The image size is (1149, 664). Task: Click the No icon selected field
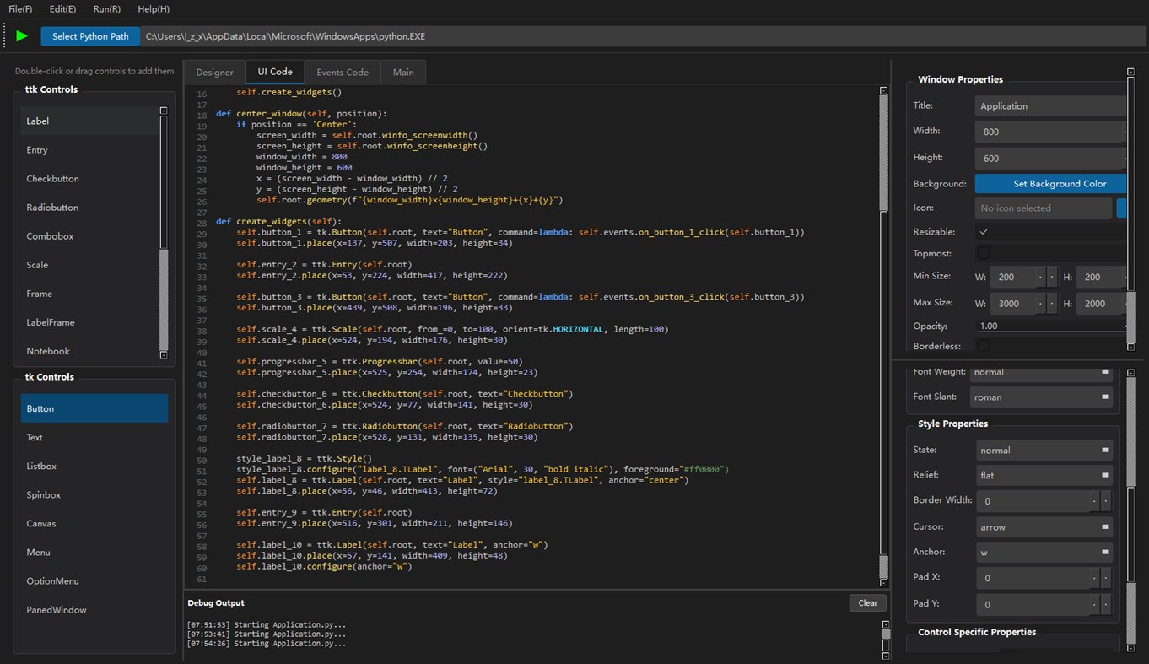(x=1044, y=208)
